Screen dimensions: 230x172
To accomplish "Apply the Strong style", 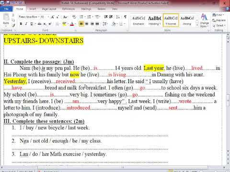I will tap(187, 21).
